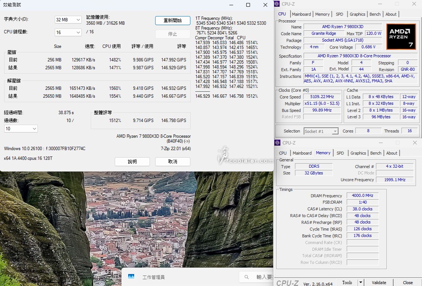The image size is (422, 286).
Task: Click the CPU-Z icon in the memory window's title bar
Action: pyautogui.click(x=278, y=143)
